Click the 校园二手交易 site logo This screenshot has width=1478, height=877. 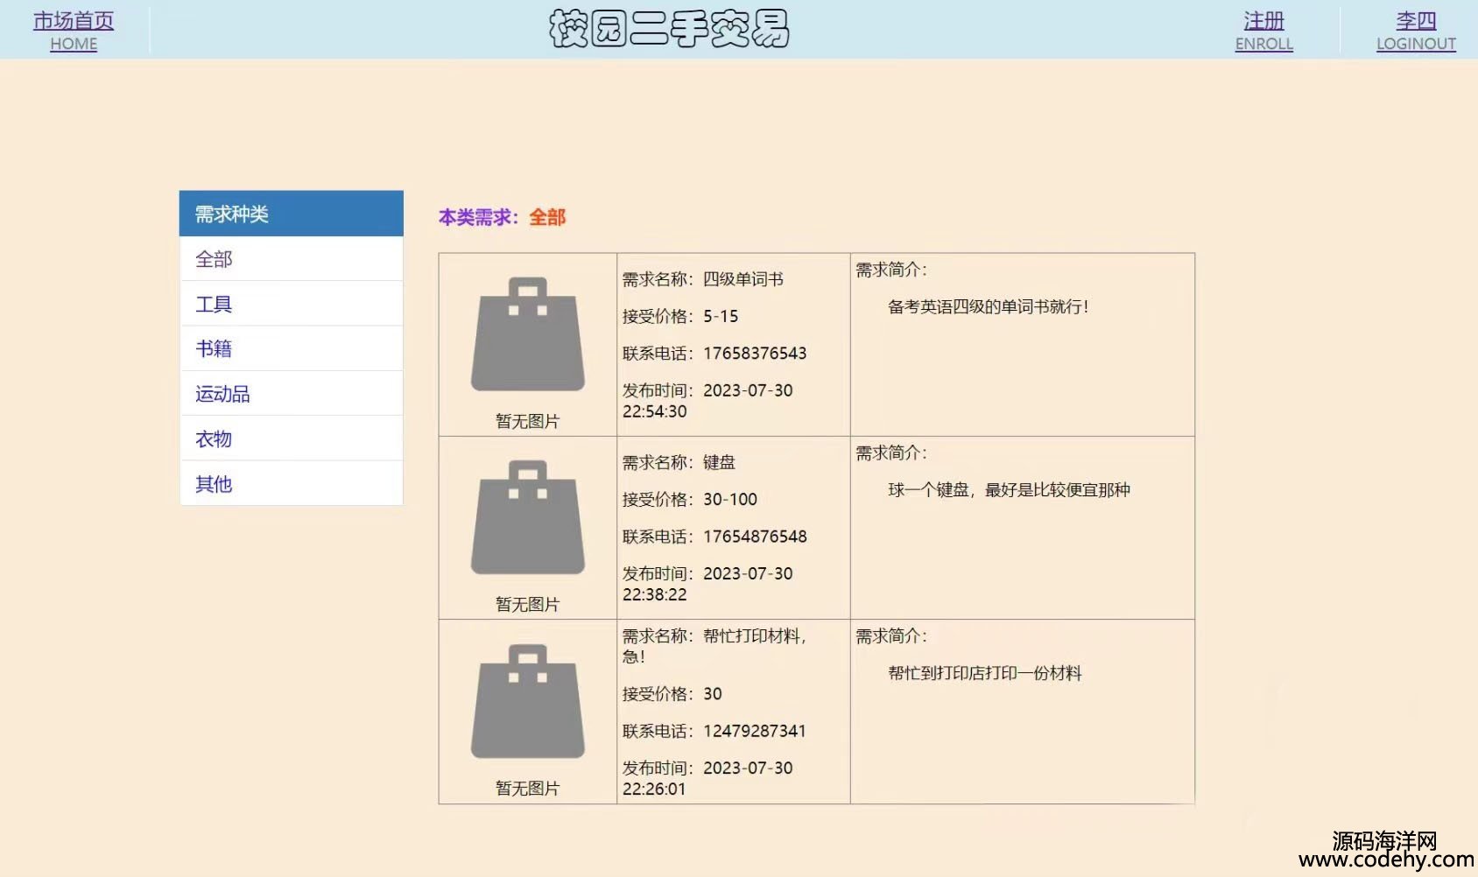669,29
